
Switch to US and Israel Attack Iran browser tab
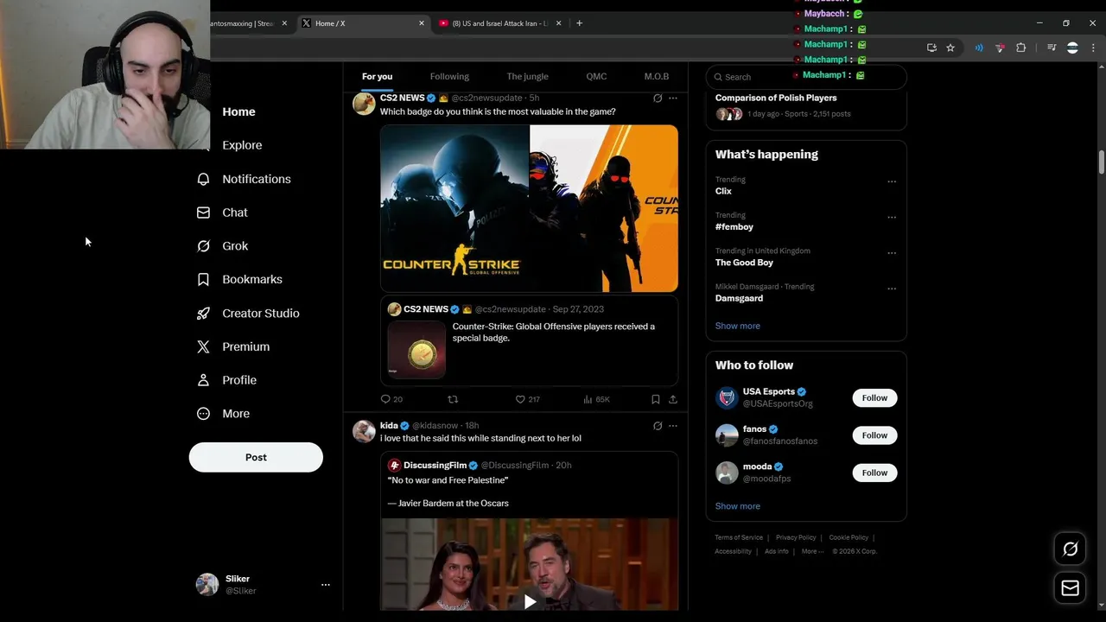pyautogui.click(x=499, y=23)
